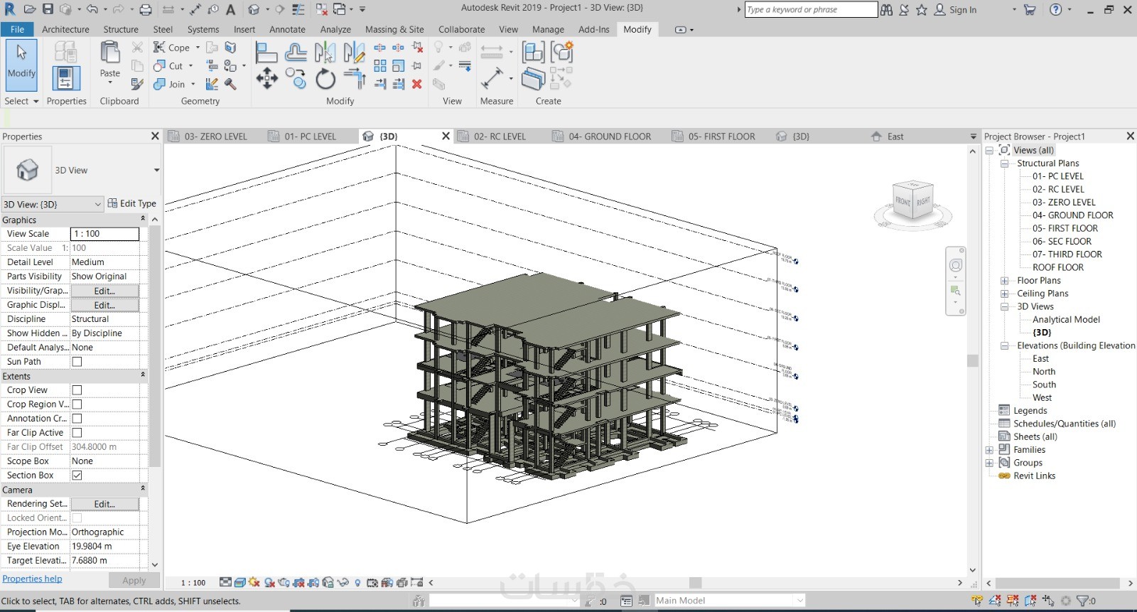This screenshot has width=1137, height=612.
Task: Select the Align tool icon
Action: [266, 53]
